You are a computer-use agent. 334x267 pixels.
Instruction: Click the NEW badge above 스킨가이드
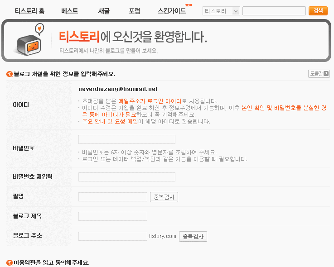188,5
